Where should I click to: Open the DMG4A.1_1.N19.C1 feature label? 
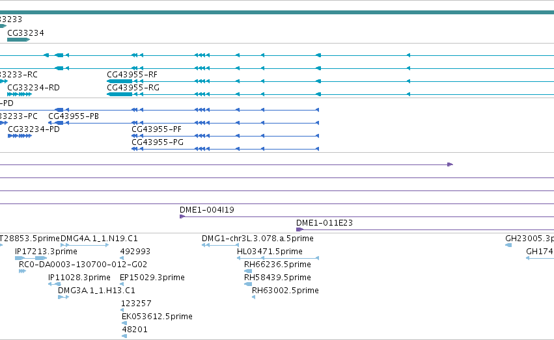100,239
